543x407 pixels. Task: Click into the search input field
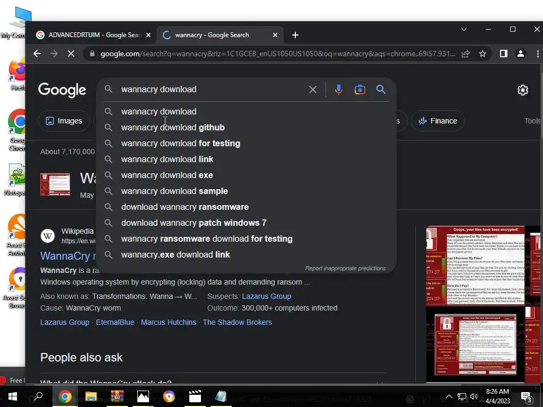click(x=211, y=89)
